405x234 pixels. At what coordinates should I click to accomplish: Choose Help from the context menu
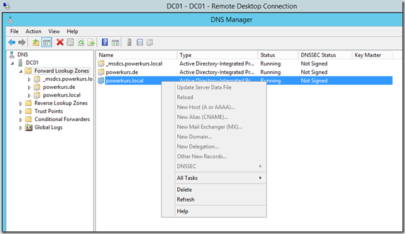(220, 211)
